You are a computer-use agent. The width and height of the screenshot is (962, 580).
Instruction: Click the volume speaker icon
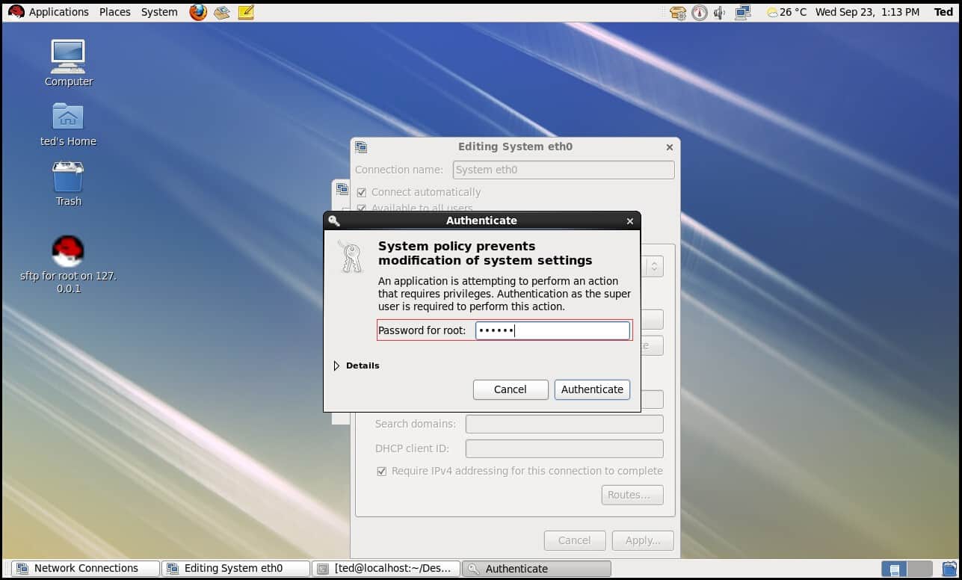click(x=720, y=12)
